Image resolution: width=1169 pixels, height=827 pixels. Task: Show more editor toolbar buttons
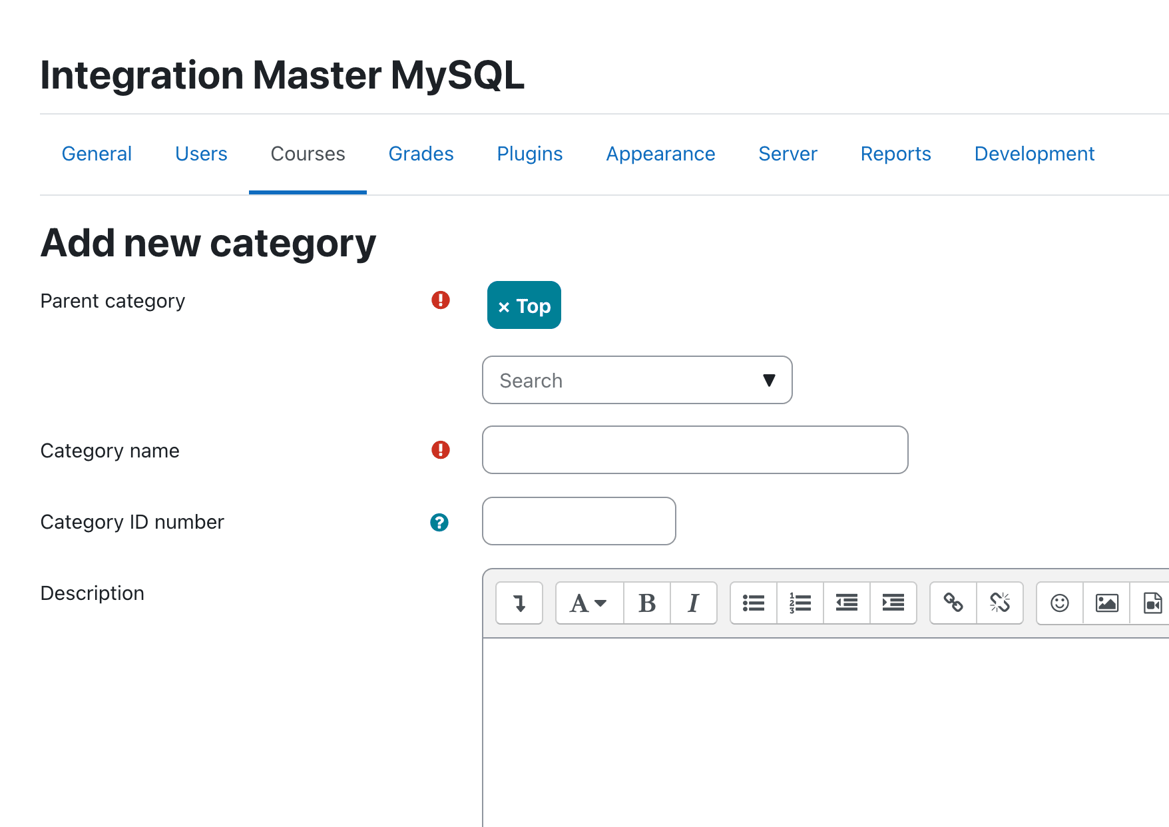point(519,603)
